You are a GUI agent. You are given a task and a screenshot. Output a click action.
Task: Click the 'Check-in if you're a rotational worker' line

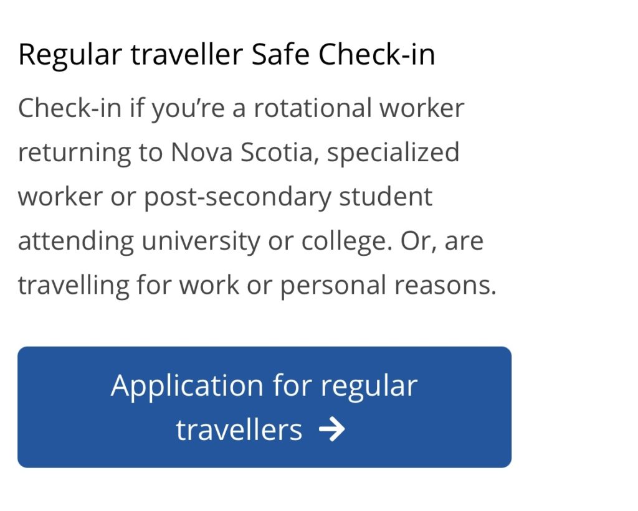[241, 108]
